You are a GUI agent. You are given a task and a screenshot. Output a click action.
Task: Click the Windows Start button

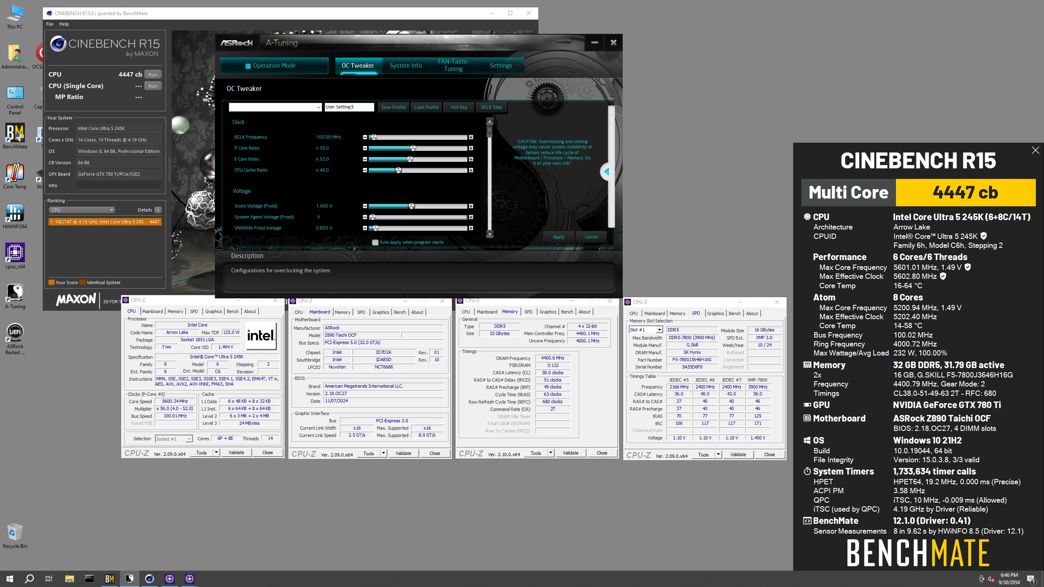click(x=10, y=579)
